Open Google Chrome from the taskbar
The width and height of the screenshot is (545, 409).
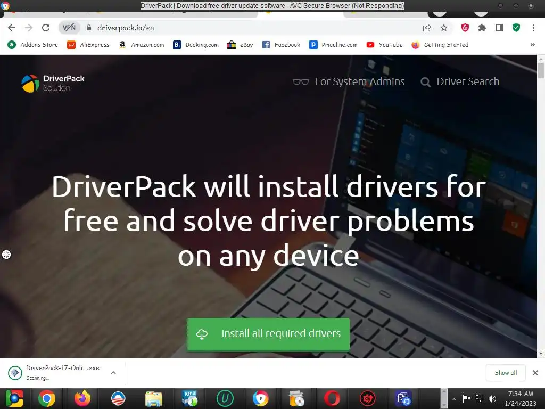(x=47, y=398)
